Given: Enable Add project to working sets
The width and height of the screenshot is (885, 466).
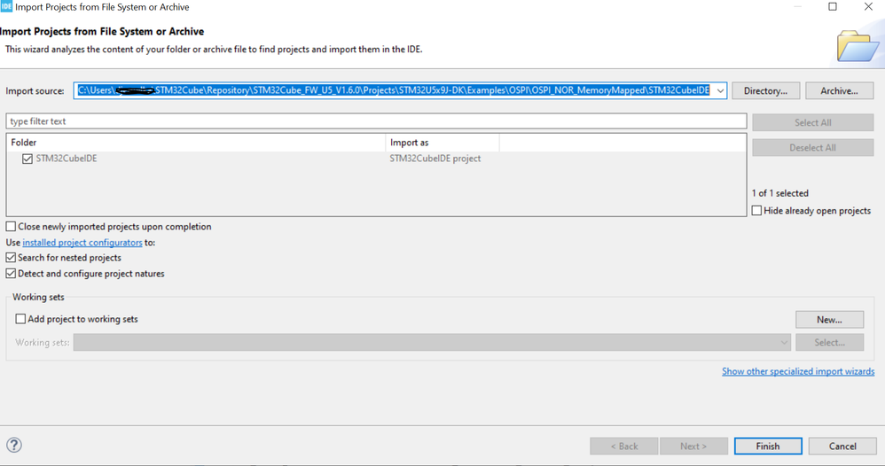Looking at the screenshot, I should 21,319.
